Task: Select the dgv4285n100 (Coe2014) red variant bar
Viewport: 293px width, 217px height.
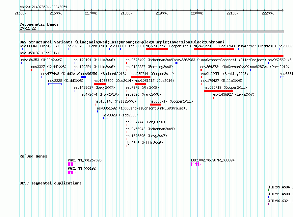Action: coord(214,49)
